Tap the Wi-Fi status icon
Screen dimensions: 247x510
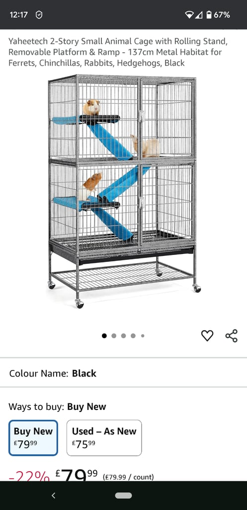coord(189,14)
